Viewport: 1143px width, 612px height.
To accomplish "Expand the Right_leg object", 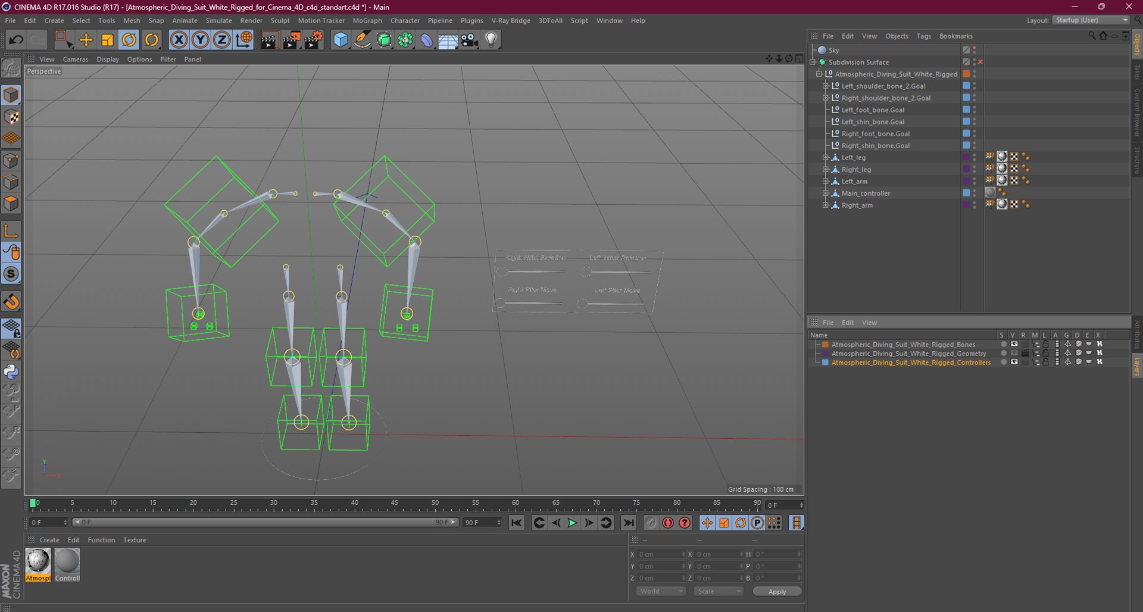I will coord(826,170).
